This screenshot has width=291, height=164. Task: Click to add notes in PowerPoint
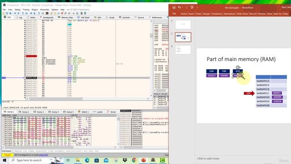tap(208, 159)
